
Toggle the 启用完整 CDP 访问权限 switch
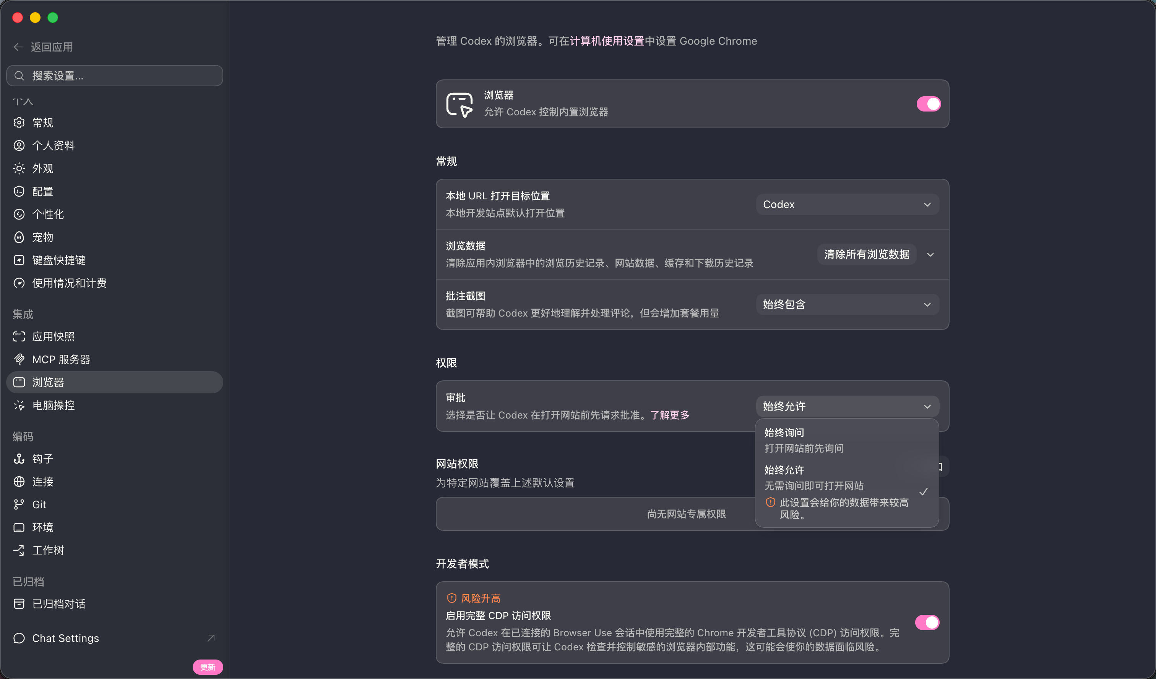[927, 622]
